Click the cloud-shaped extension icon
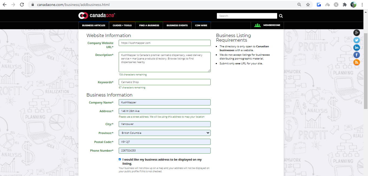This screenshot has width=368, height=176. 327,5
